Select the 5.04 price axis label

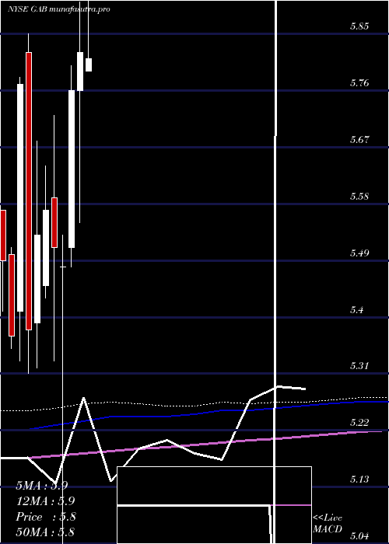pyautogui.click(x=359, y=536)
